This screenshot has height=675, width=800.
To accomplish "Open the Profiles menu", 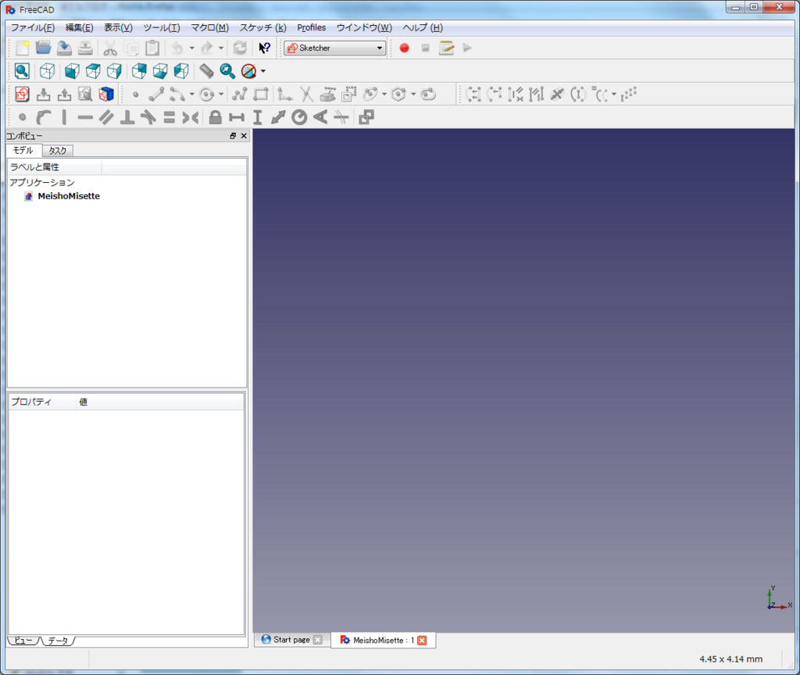I will tap(311, 27).
